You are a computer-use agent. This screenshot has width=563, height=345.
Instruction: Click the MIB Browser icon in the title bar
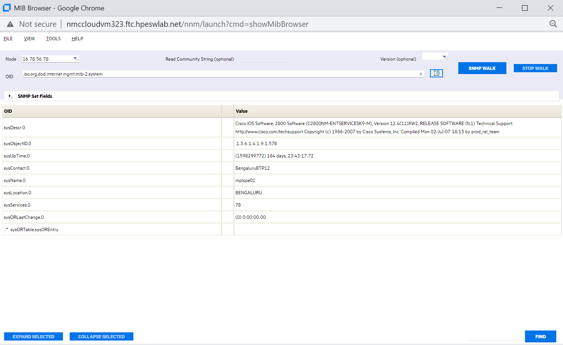point(6,7)
